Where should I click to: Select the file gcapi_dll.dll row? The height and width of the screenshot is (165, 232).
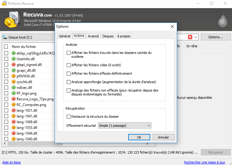[x=26, y=70]
